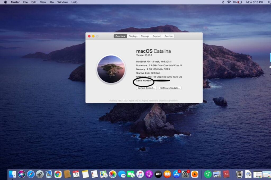Open Dictionary app from the Dock

226,174
